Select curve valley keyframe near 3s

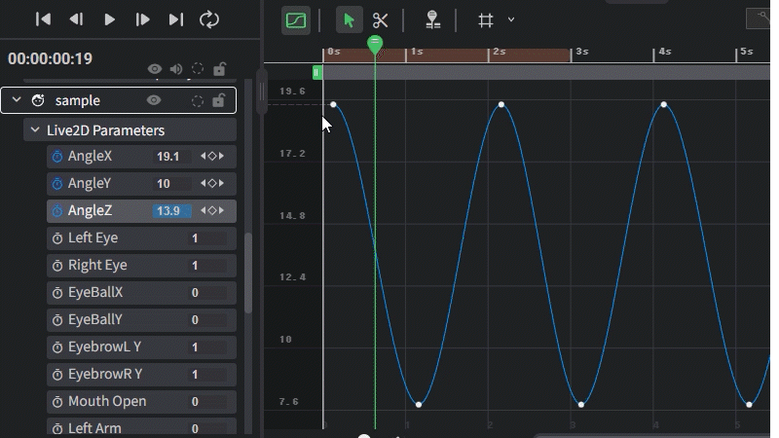coord(581,405)
